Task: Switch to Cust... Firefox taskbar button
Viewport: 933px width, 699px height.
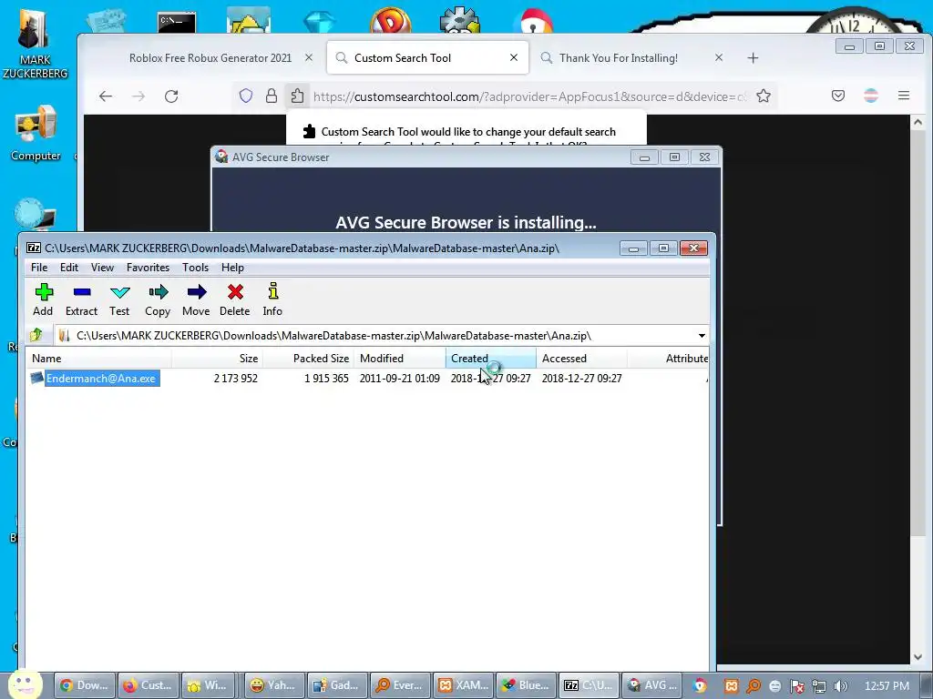Action: click(148, 685)
